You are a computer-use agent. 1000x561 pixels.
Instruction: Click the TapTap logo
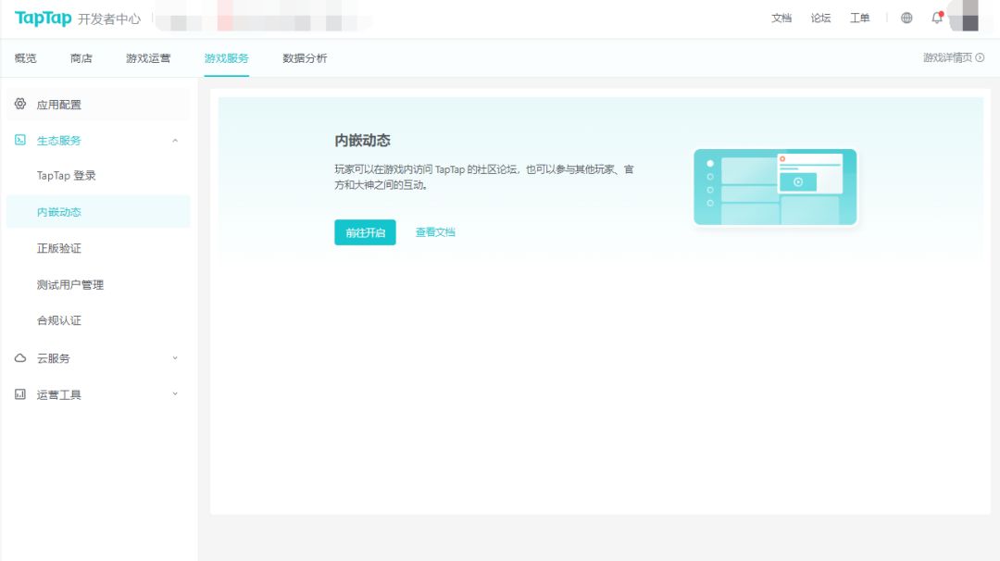(43, 19)
